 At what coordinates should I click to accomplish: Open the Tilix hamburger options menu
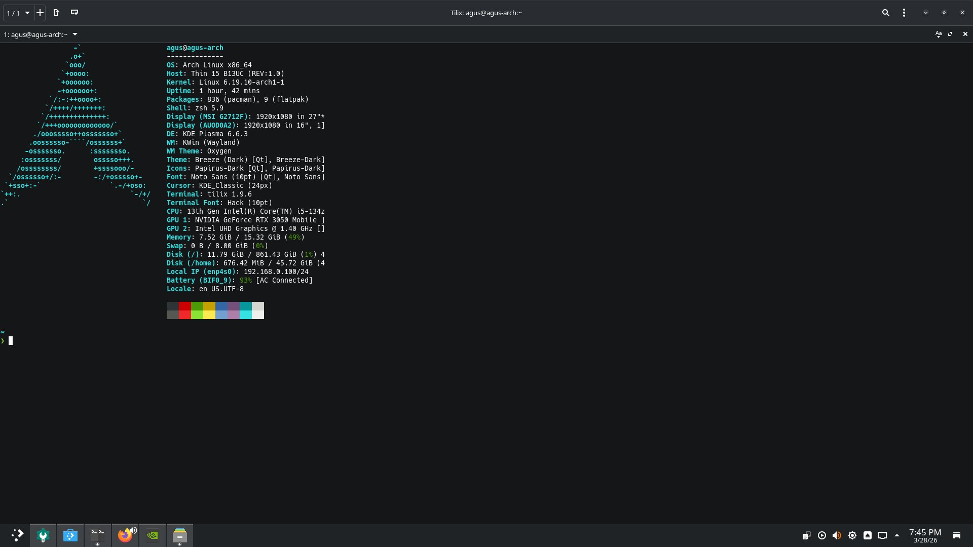tap(904, 13)
